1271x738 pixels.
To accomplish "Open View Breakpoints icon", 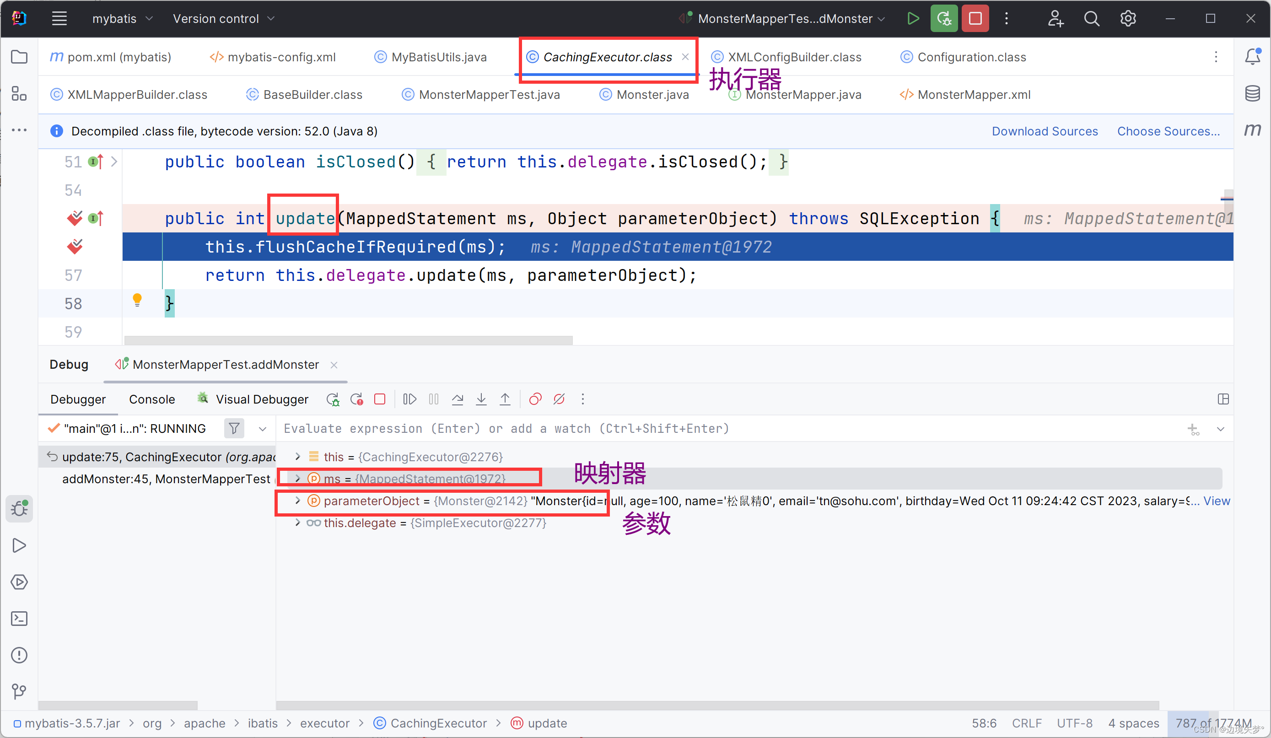I will click(535, 399).
